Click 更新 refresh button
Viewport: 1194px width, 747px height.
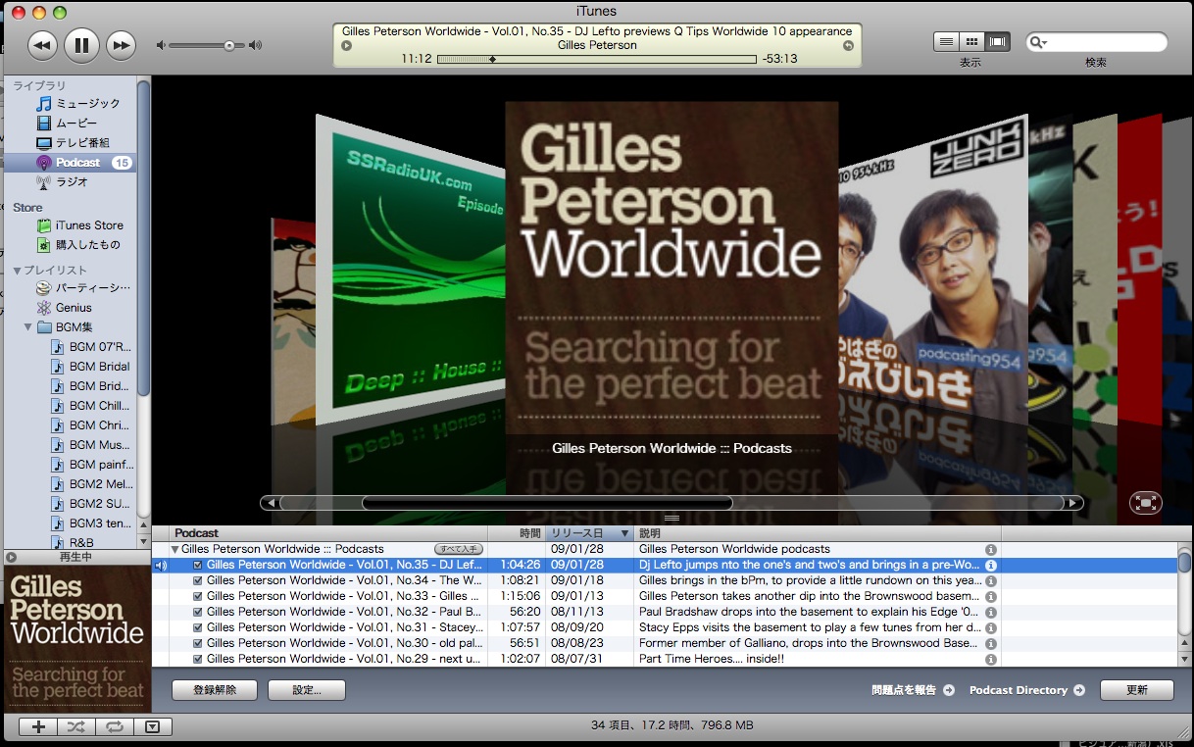pyautogui.click(x=1136, y=690)
